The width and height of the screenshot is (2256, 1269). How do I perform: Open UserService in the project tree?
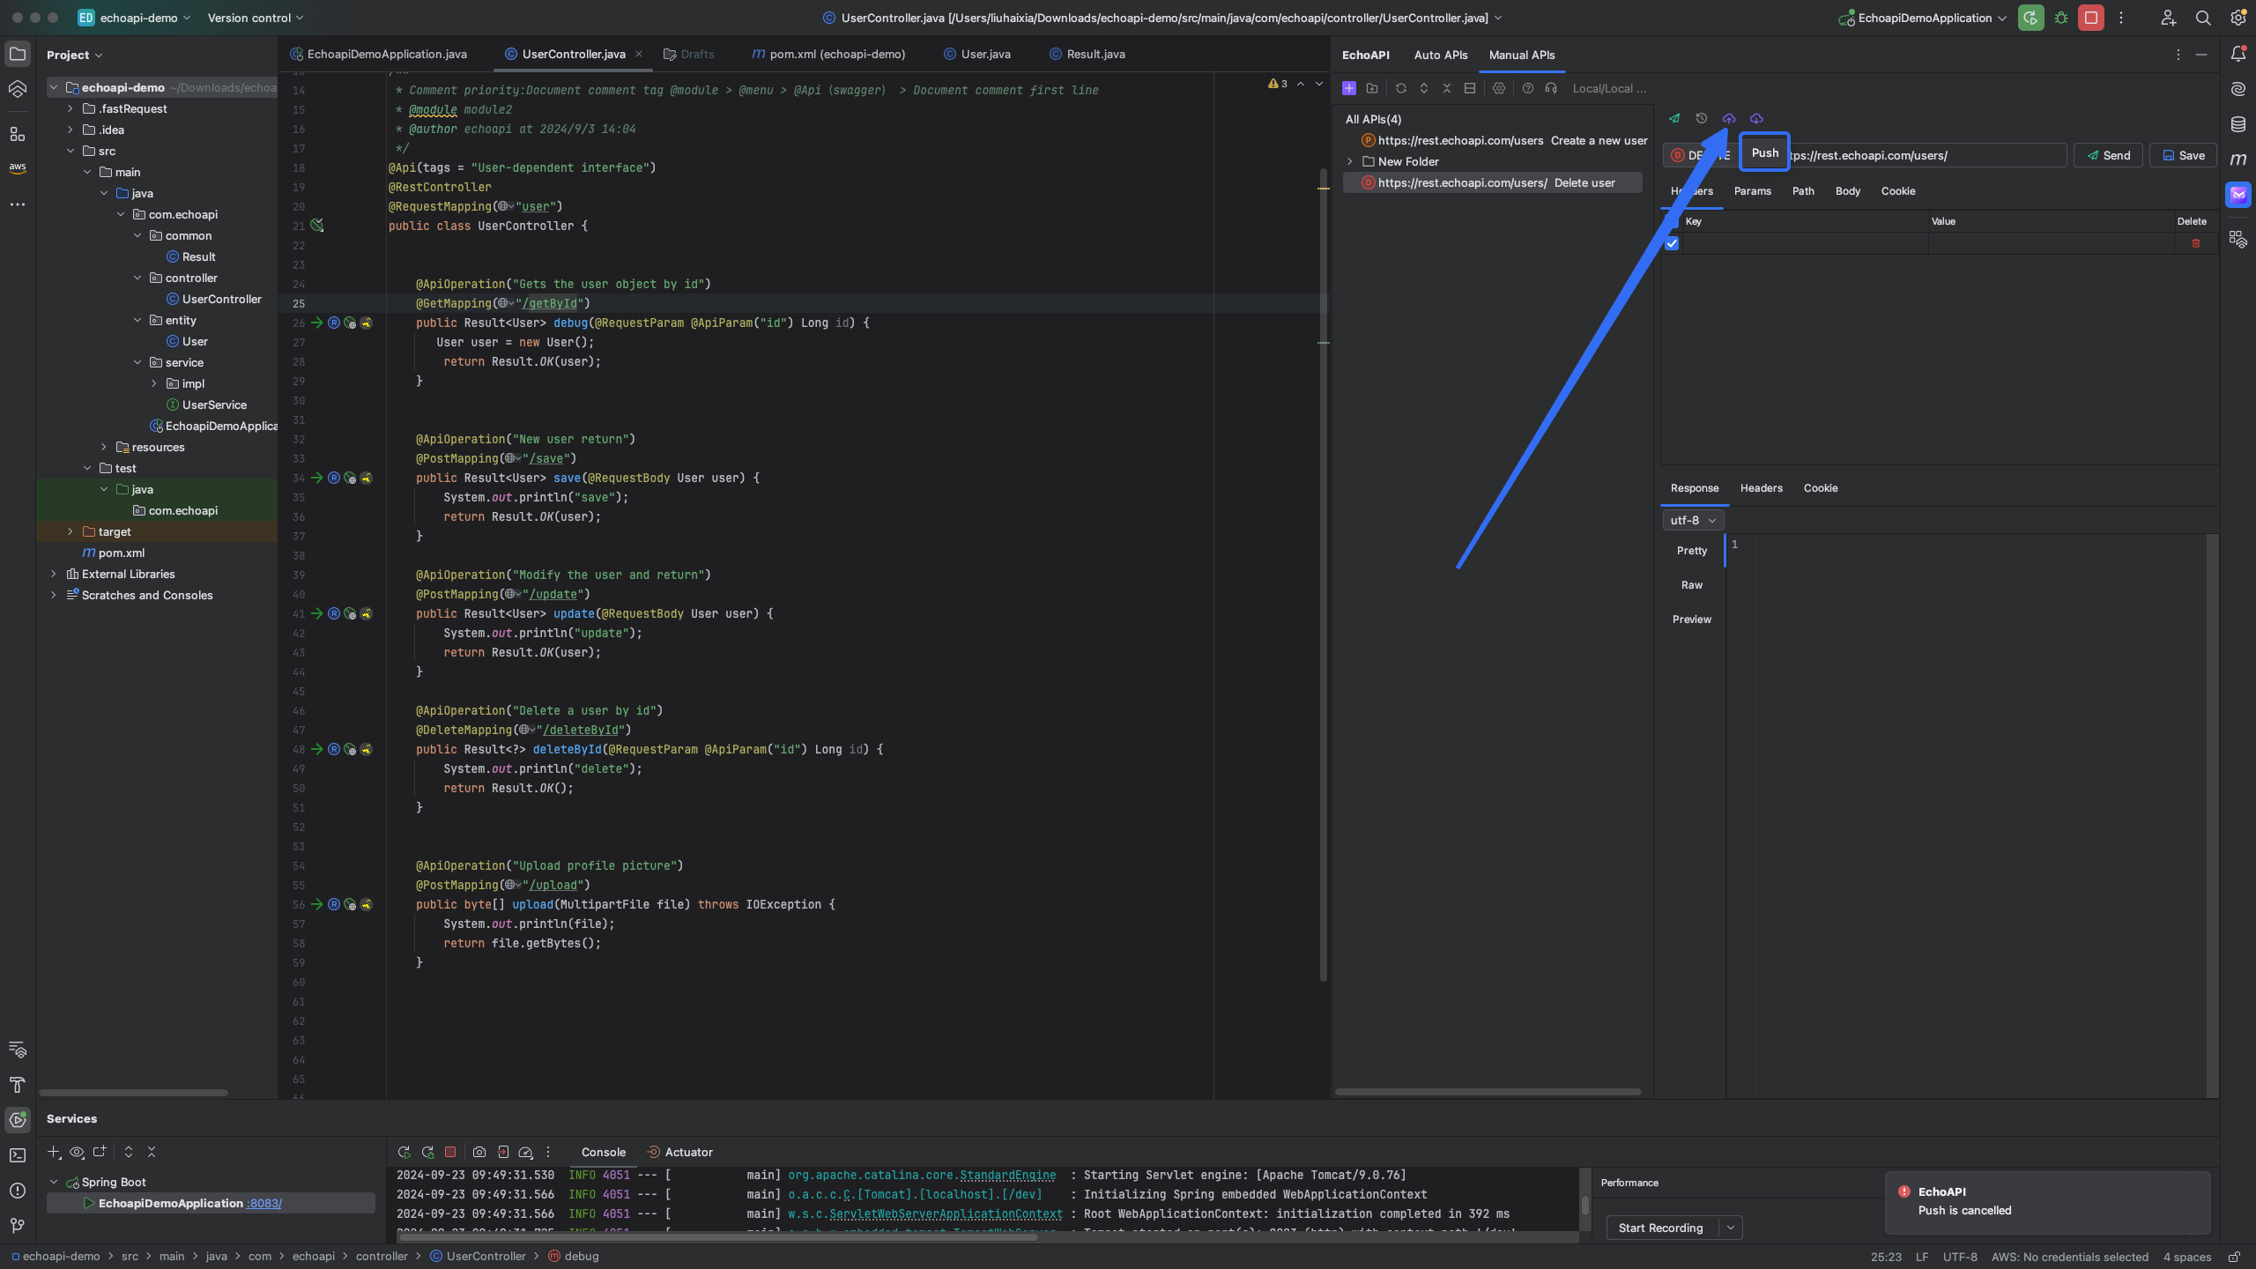point(214,404)
